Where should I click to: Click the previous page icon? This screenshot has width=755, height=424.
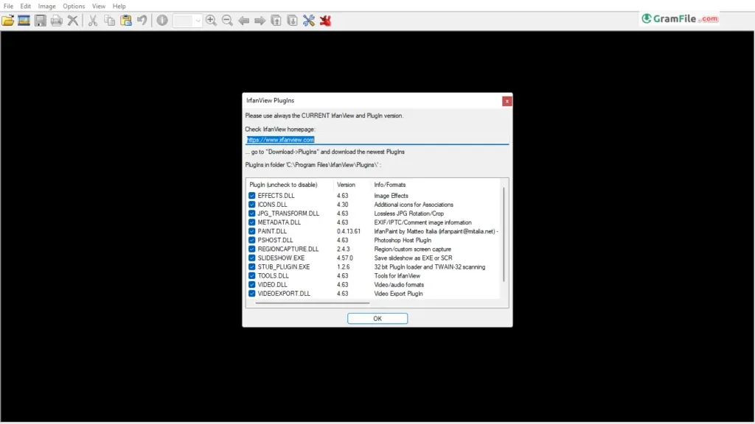pyautogui.click(x=276, y=20)
